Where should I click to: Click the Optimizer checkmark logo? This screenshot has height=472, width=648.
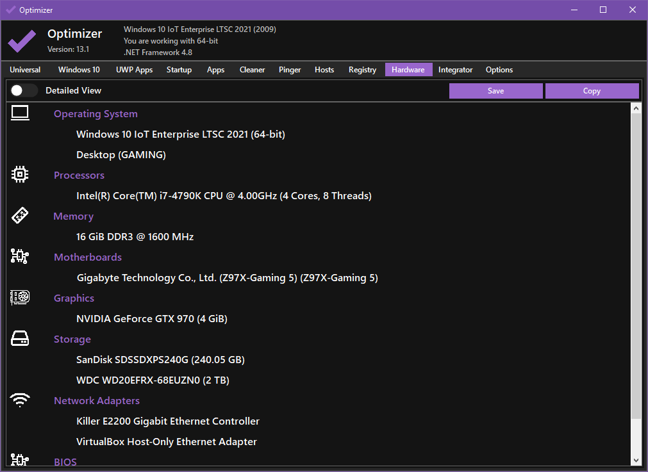coord(22,41)
